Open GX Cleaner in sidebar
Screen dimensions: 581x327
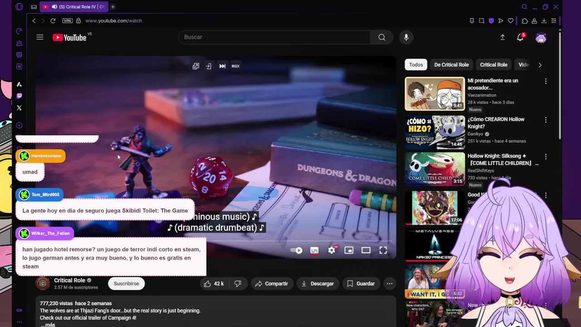coord(19,43)
